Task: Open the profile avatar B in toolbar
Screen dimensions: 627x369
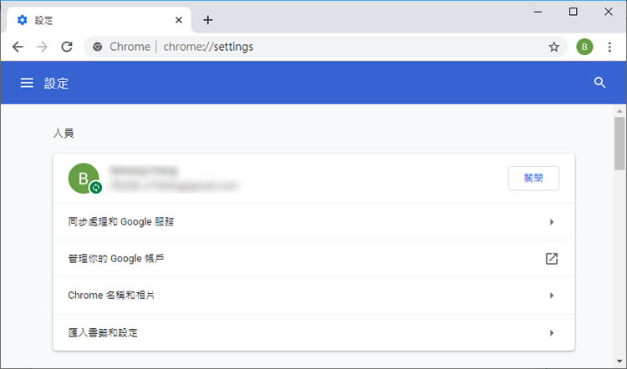Action: 584,47
